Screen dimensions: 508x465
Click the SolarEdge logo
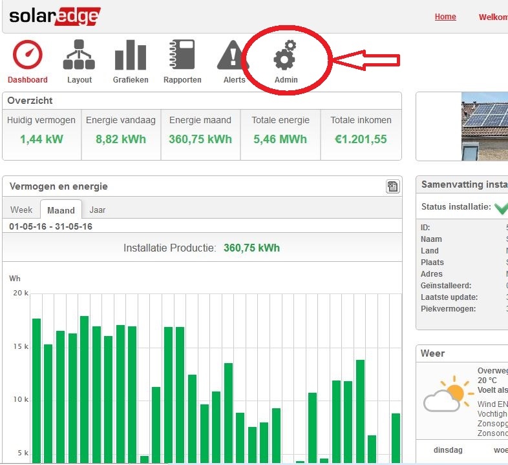click(x=54, y=16)
